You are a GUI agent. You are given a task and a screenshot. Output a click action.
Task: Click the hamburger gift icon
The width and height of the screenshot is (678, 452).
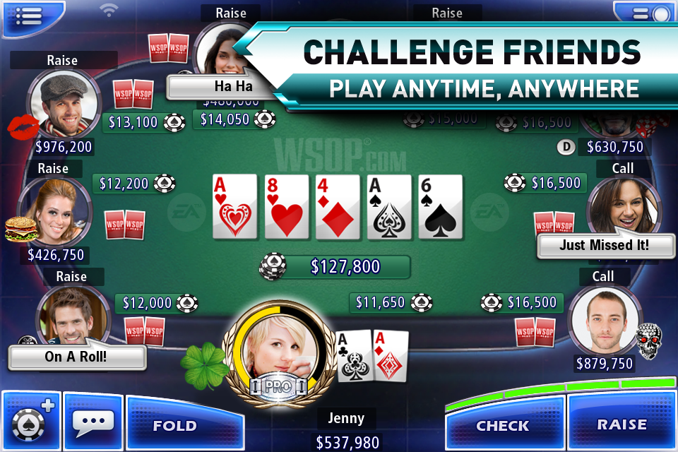(20, 230)
